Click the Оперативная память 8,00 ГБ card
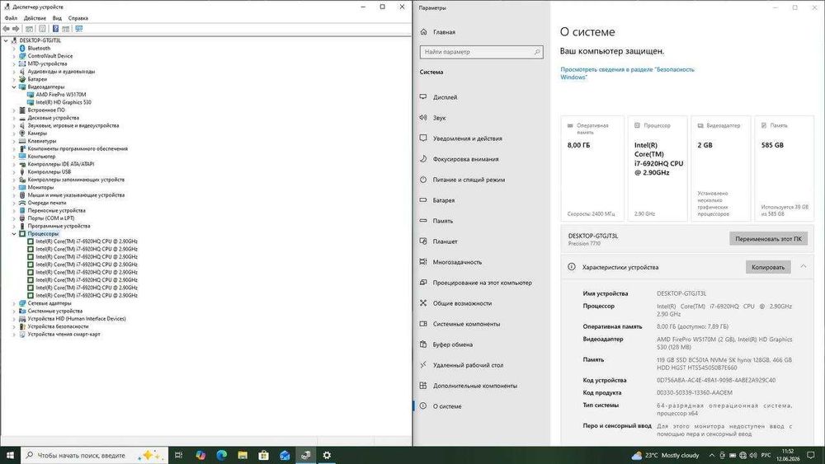The width and height of the screenshot is (825, 464). tap(592, 169)
